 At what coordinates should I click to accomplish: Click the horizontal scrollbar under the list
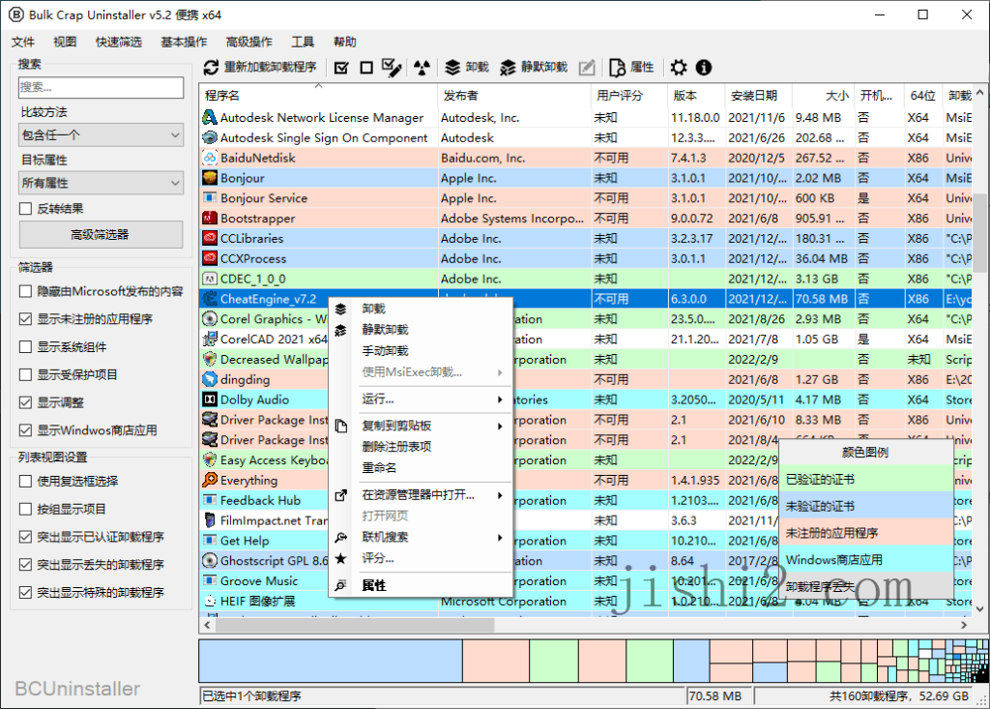[354, 625]
